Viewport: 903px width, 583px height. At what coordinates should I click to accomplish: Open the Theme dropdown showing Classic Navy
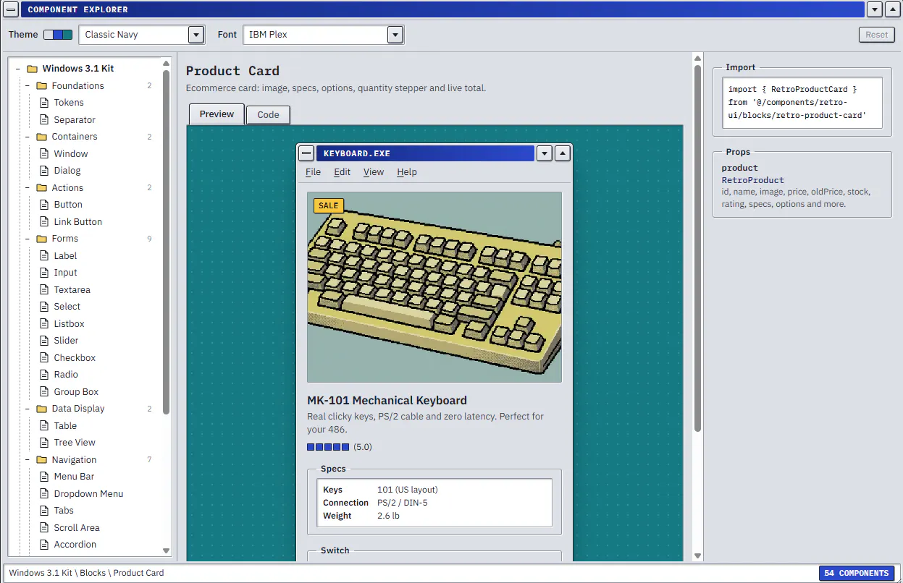(141, 35)
